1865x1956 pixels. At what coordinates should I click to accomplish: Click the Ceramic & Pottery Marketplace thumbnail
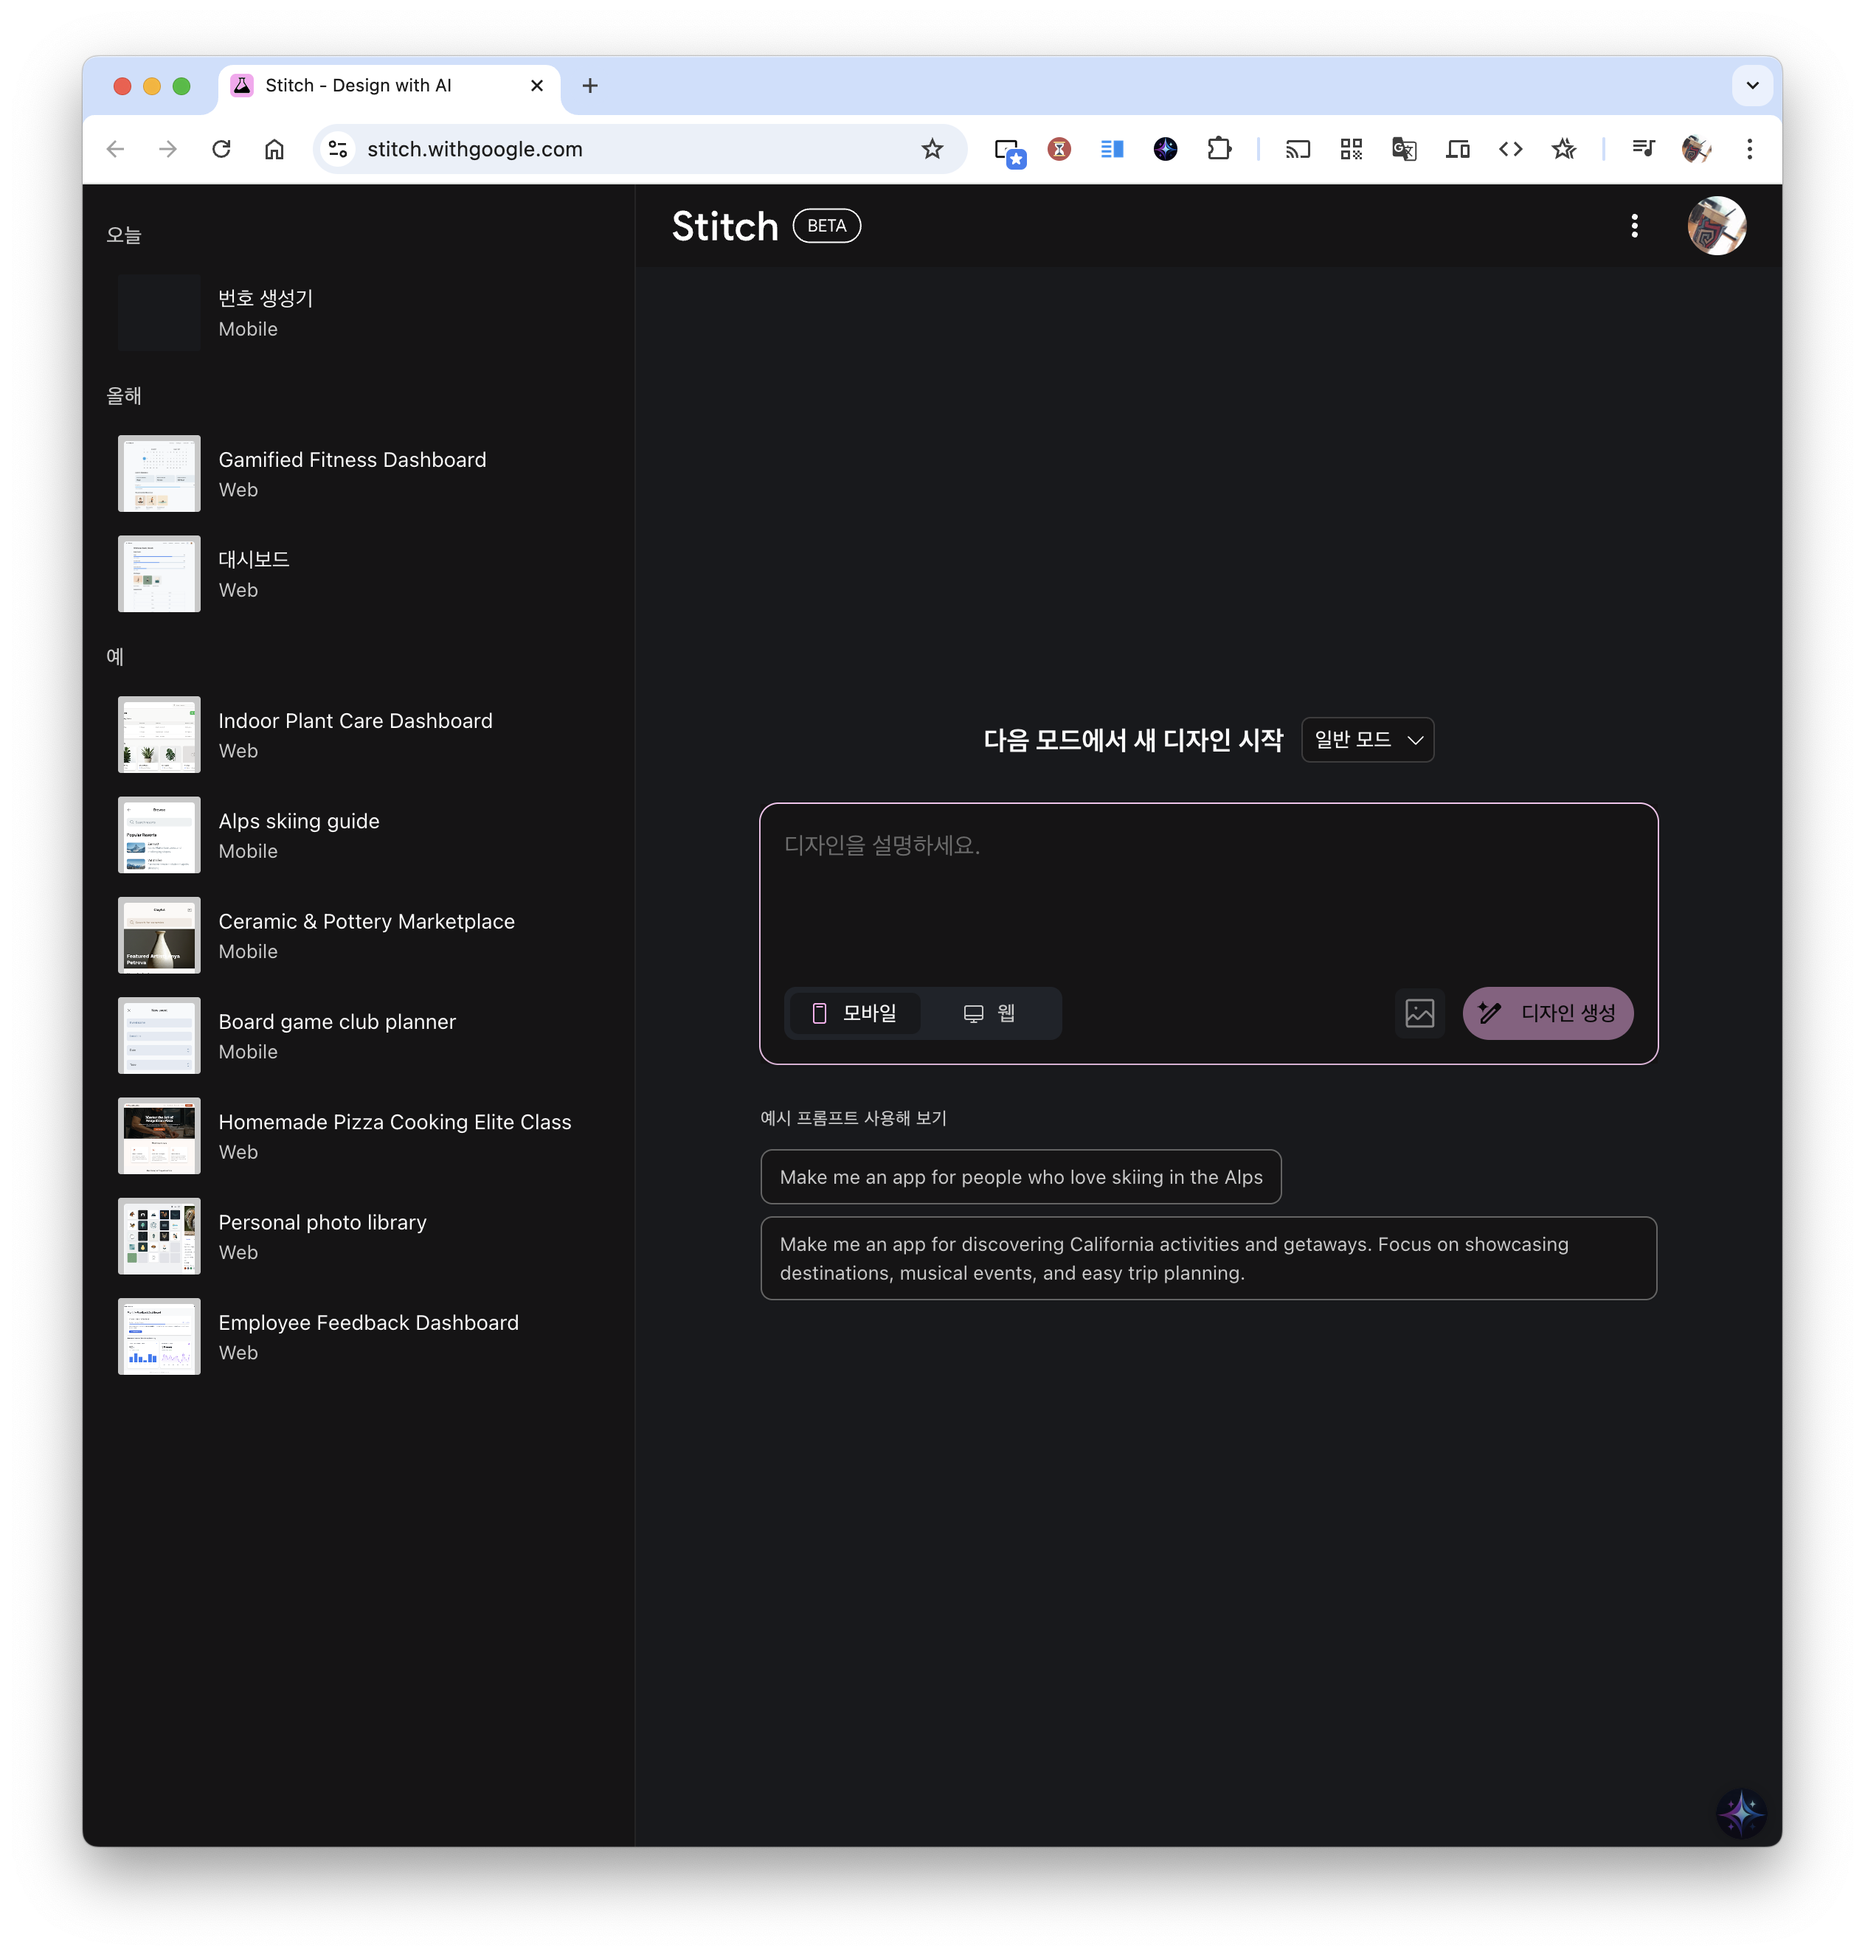coord(159,936)
